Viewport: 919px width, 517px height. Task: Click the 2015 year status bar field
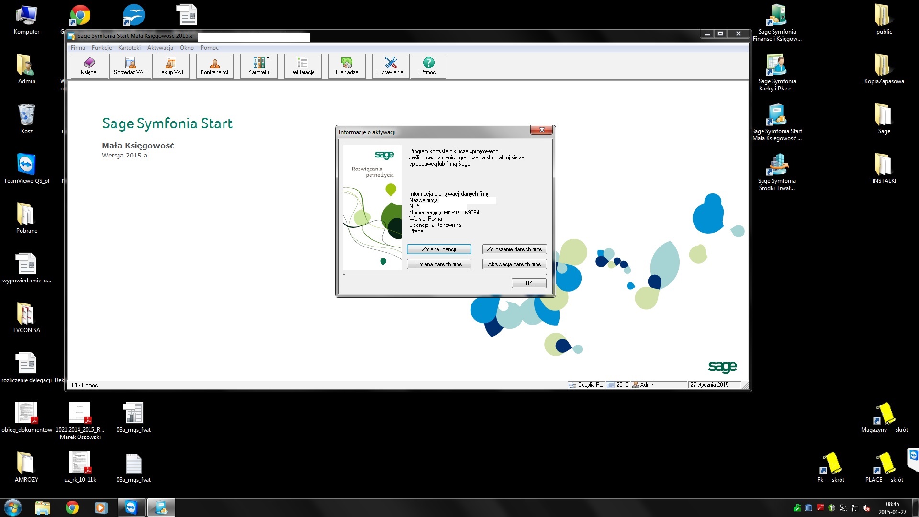618,385
